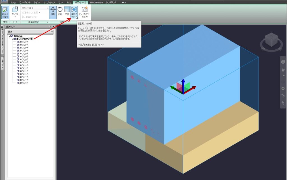The width and height of the screenshot is (287, 180).
Task: Switch sectioning to ボックス mode
Action: [x=16, y=12]
